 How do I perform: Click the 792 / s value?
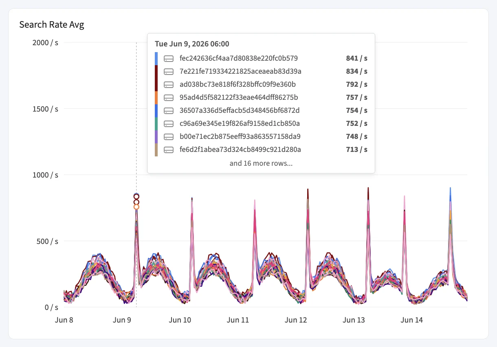coord(357,84)
